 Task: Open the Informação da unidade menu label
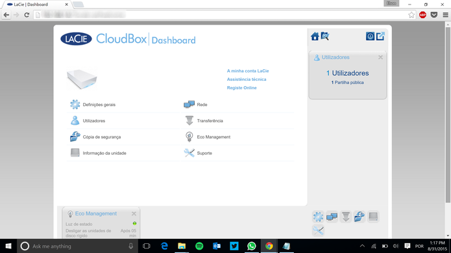coord(104,153)
